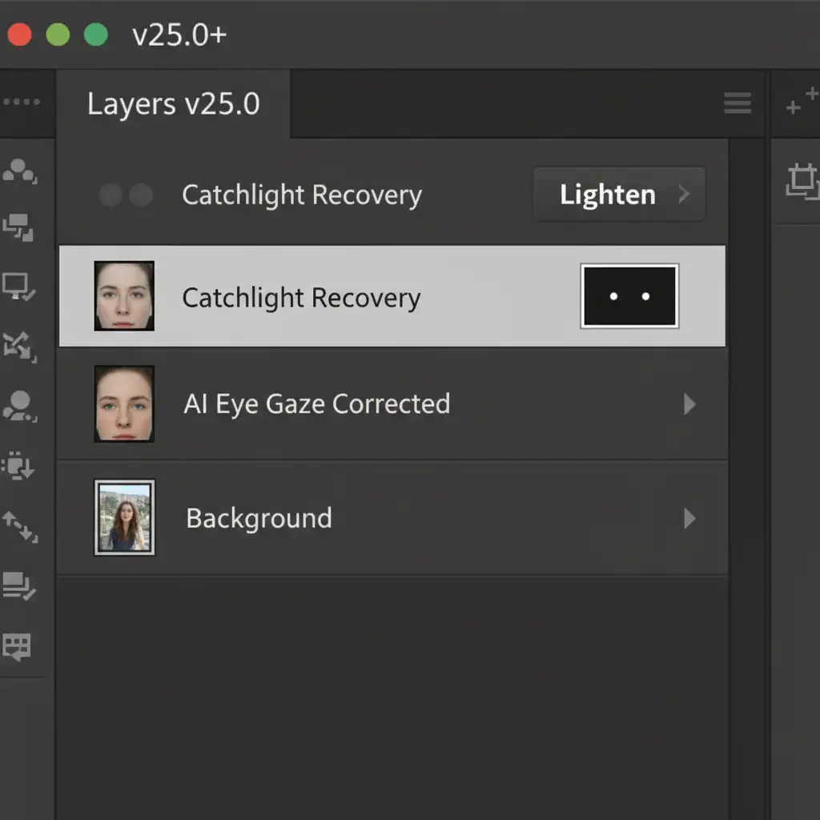
Task: Click the dashed box with down-arrow icon
Action: [x=18, y=464]
